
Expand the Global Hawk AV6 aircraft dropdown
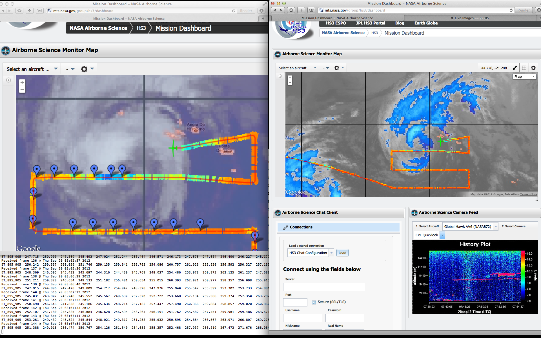(496, 226)
